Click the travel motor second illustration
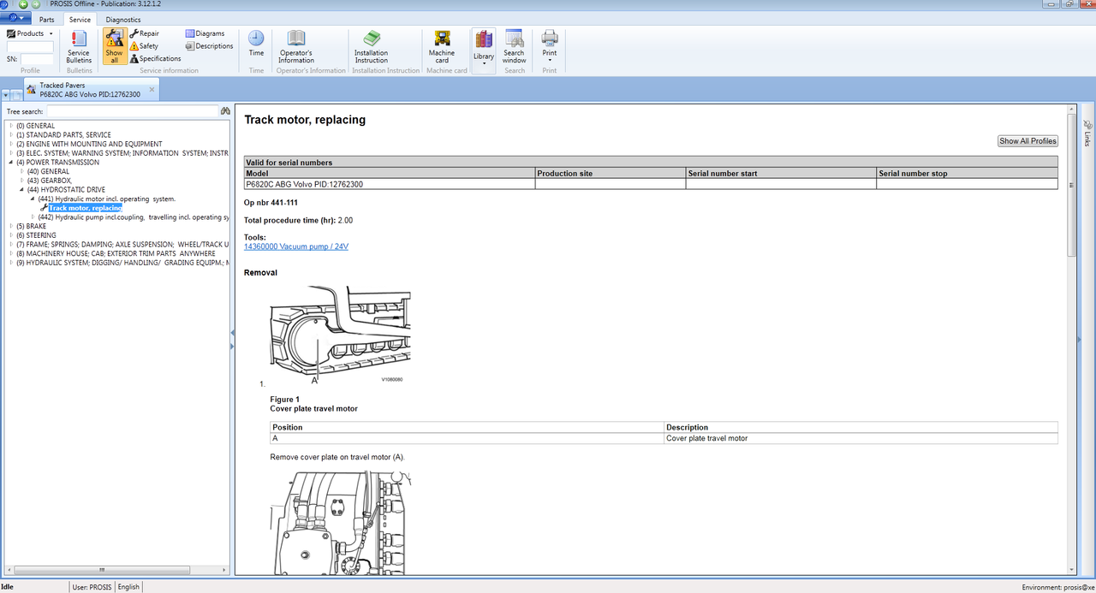Screen dimensions: 1096x593 coord(339,522)
